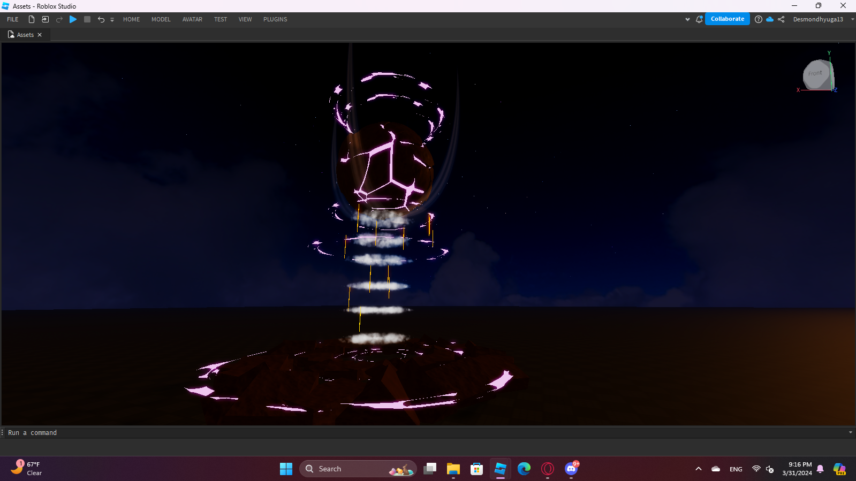
Task: Show hidden system tray icons
Action: (x=699, y=469)
